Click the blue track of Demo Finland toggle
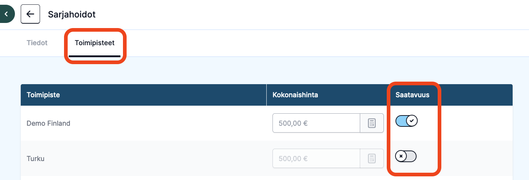The image size is (529, 180). (401, 121)
